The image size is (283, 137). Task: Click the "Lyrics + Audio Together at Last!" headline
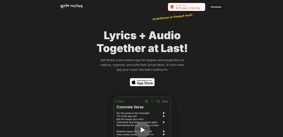point(142,42)
